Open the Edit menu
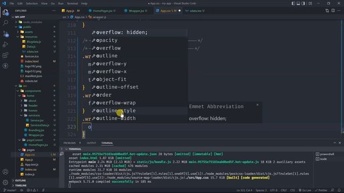Image resolution: width=344 pixels, height=193 pixels. [x=20, y=4]
